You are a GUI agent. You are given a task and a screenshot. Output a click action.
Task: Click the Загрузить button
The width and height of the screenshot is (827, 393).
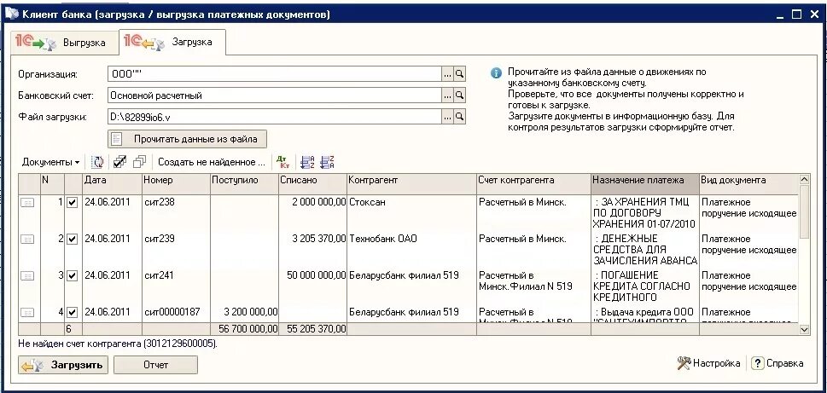coord(63,365)
